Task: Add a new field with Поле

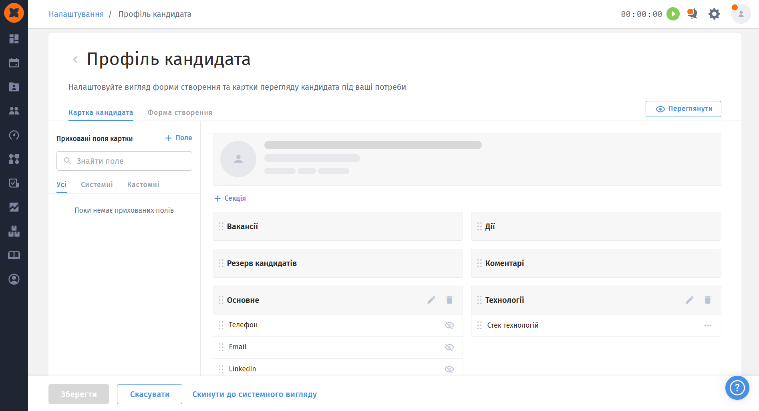Action: 179,138
